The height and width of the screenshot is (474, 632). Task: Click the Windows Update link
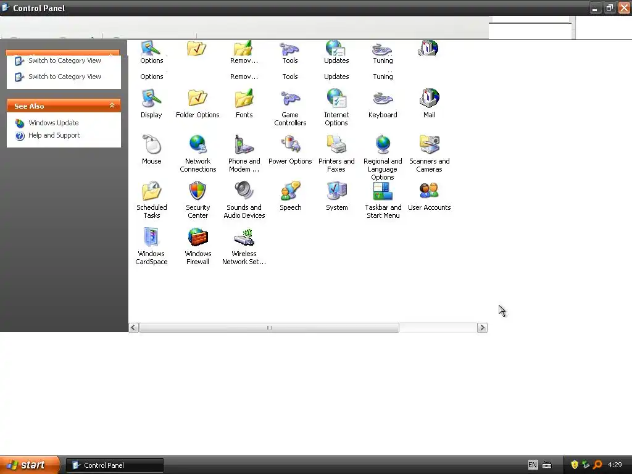point(53,123)
